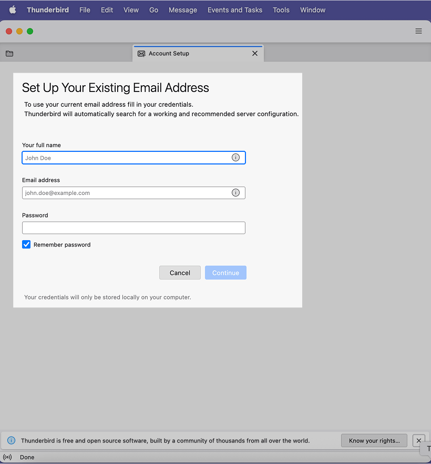The image size is (431, 464).
Task: Click the connection status icon in status bar
Action: coord(7,457)
